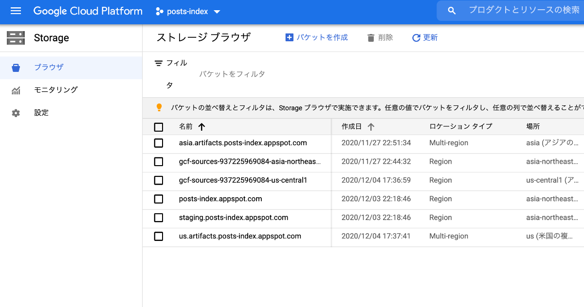
Task: Click the sort arrow next to 作成日
Action: coord(371,127)
